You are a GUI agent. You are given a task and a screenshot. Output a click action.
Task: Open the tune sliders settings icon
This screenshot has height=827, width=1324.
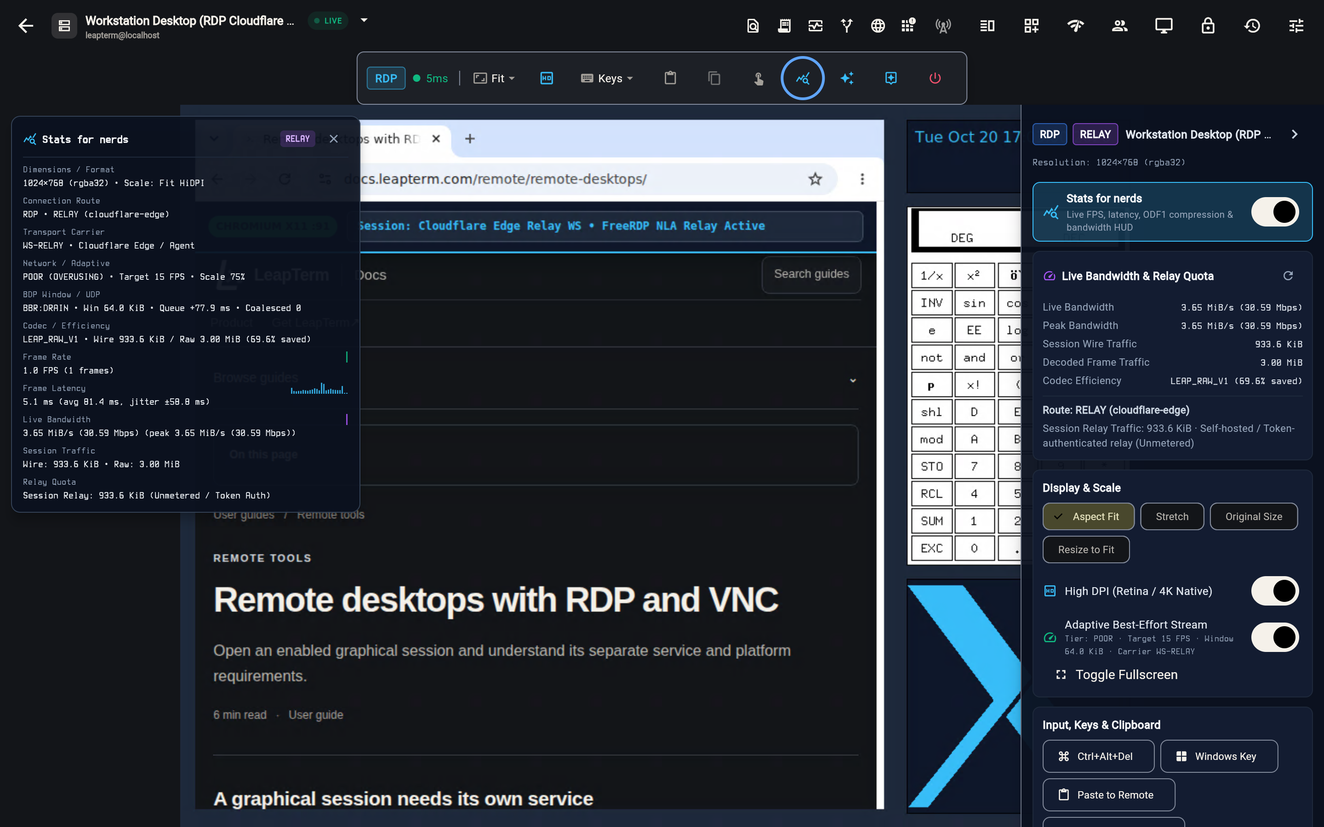1296,26
